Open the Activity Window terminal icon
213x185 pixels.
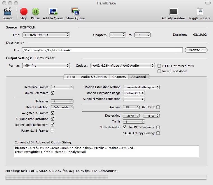tap(173, 12)
